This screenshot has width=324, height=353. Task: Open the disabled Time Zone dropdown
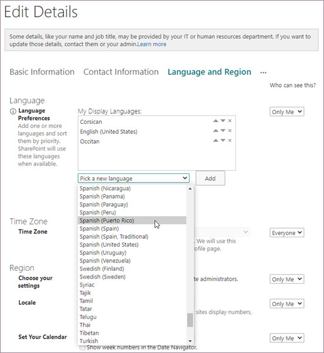(222, 232)
